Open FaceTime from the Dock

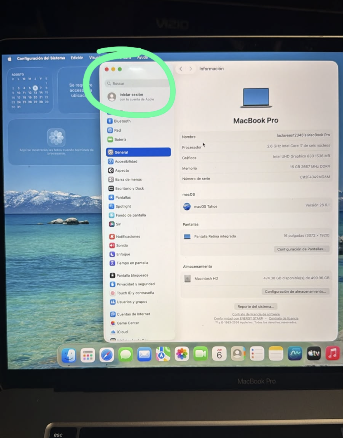(200, 354)
